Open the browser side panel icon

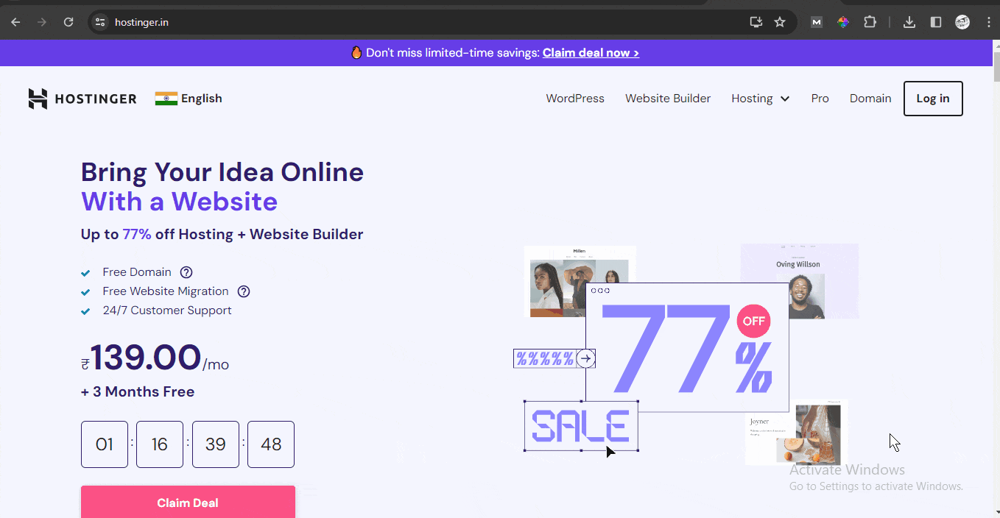(935, 21)
